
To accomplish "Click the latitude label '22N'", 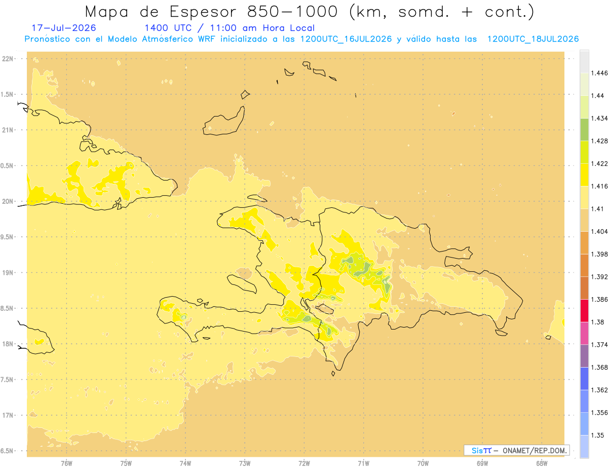I will point(8,58).
